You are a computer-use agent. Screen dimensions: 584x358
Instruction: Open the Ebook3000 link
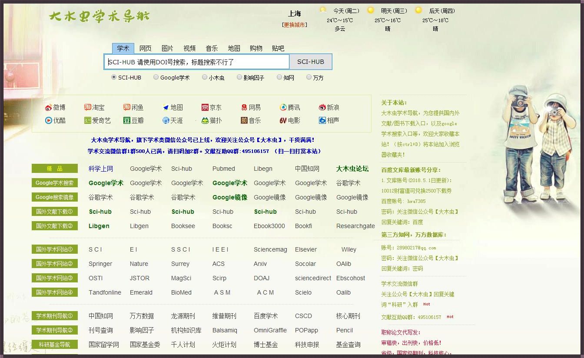pos(269,226)
